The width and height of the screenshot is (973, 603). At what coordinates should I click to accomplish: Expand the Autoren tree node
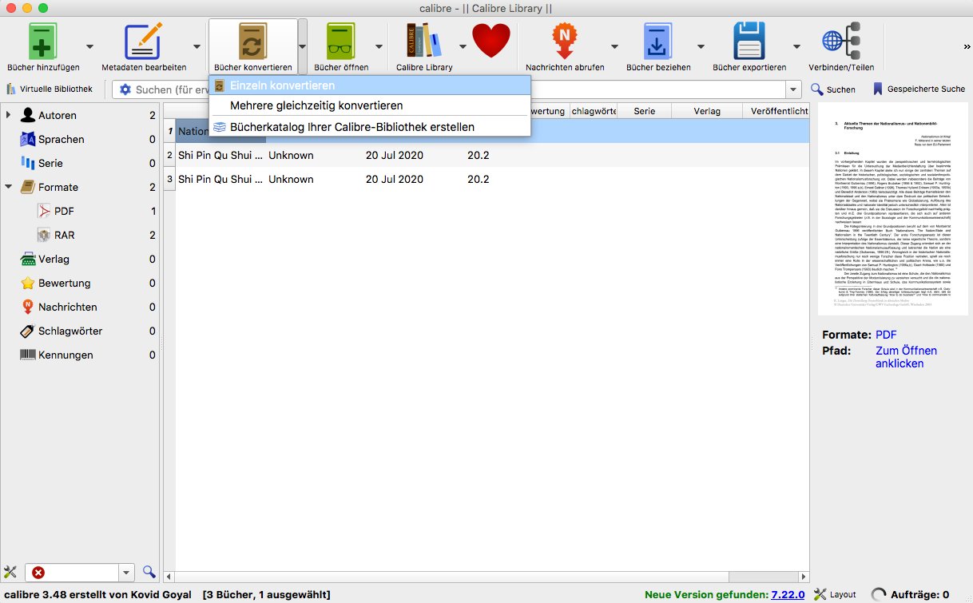(8, 115)
